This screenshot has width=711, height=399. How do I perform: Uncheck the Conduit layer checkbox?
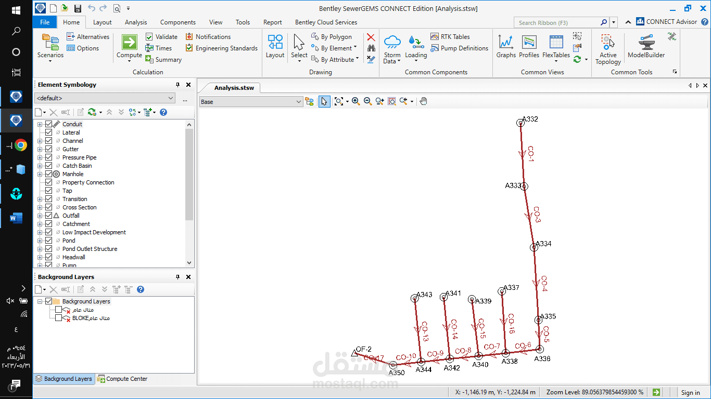(x=49, y=124)
